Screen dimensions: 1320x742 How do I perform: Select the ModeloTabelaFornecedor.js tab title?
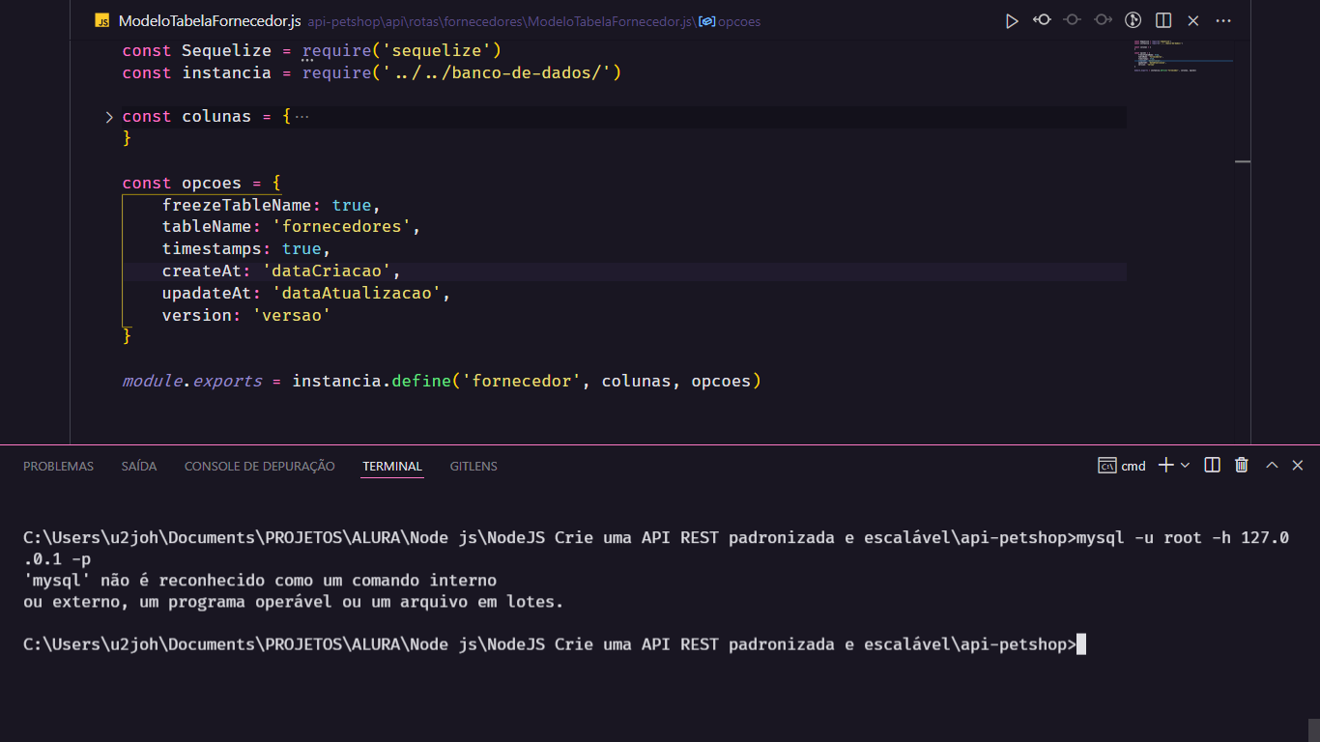[210, 20]
